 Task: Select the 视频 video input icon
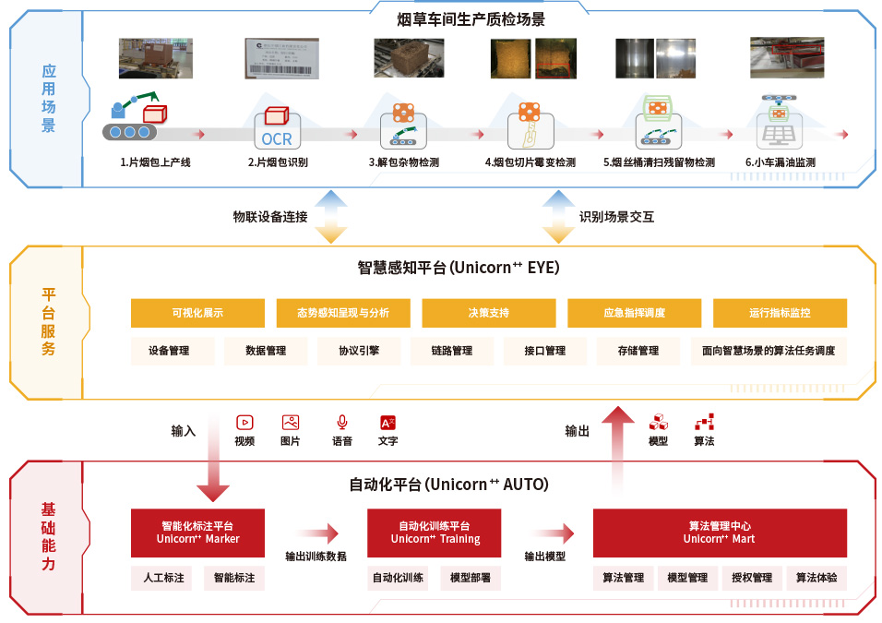(244, 423)
